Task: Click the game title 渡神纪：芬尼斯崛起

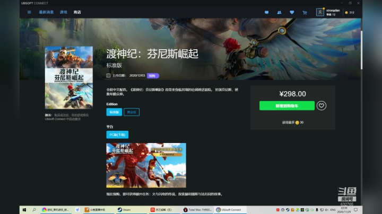Action: tap(152, 53)
